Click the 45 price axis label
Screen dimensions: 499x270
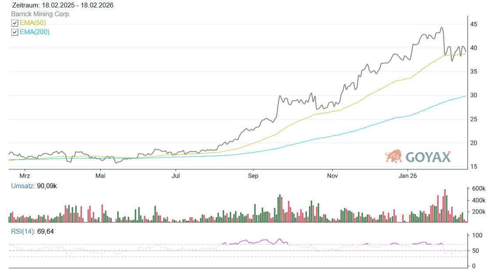coord(474,24)
